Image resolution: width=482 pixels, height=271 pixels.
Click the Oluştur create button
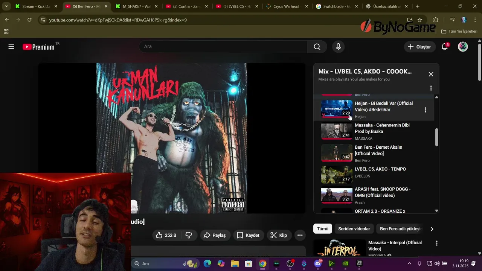pyautogui.click(x=419, y=47)
